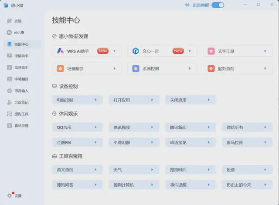Click the 蓝牙助手 sidebar icon
This screenshot has height=205, width=279.
[x=10, y=67]
